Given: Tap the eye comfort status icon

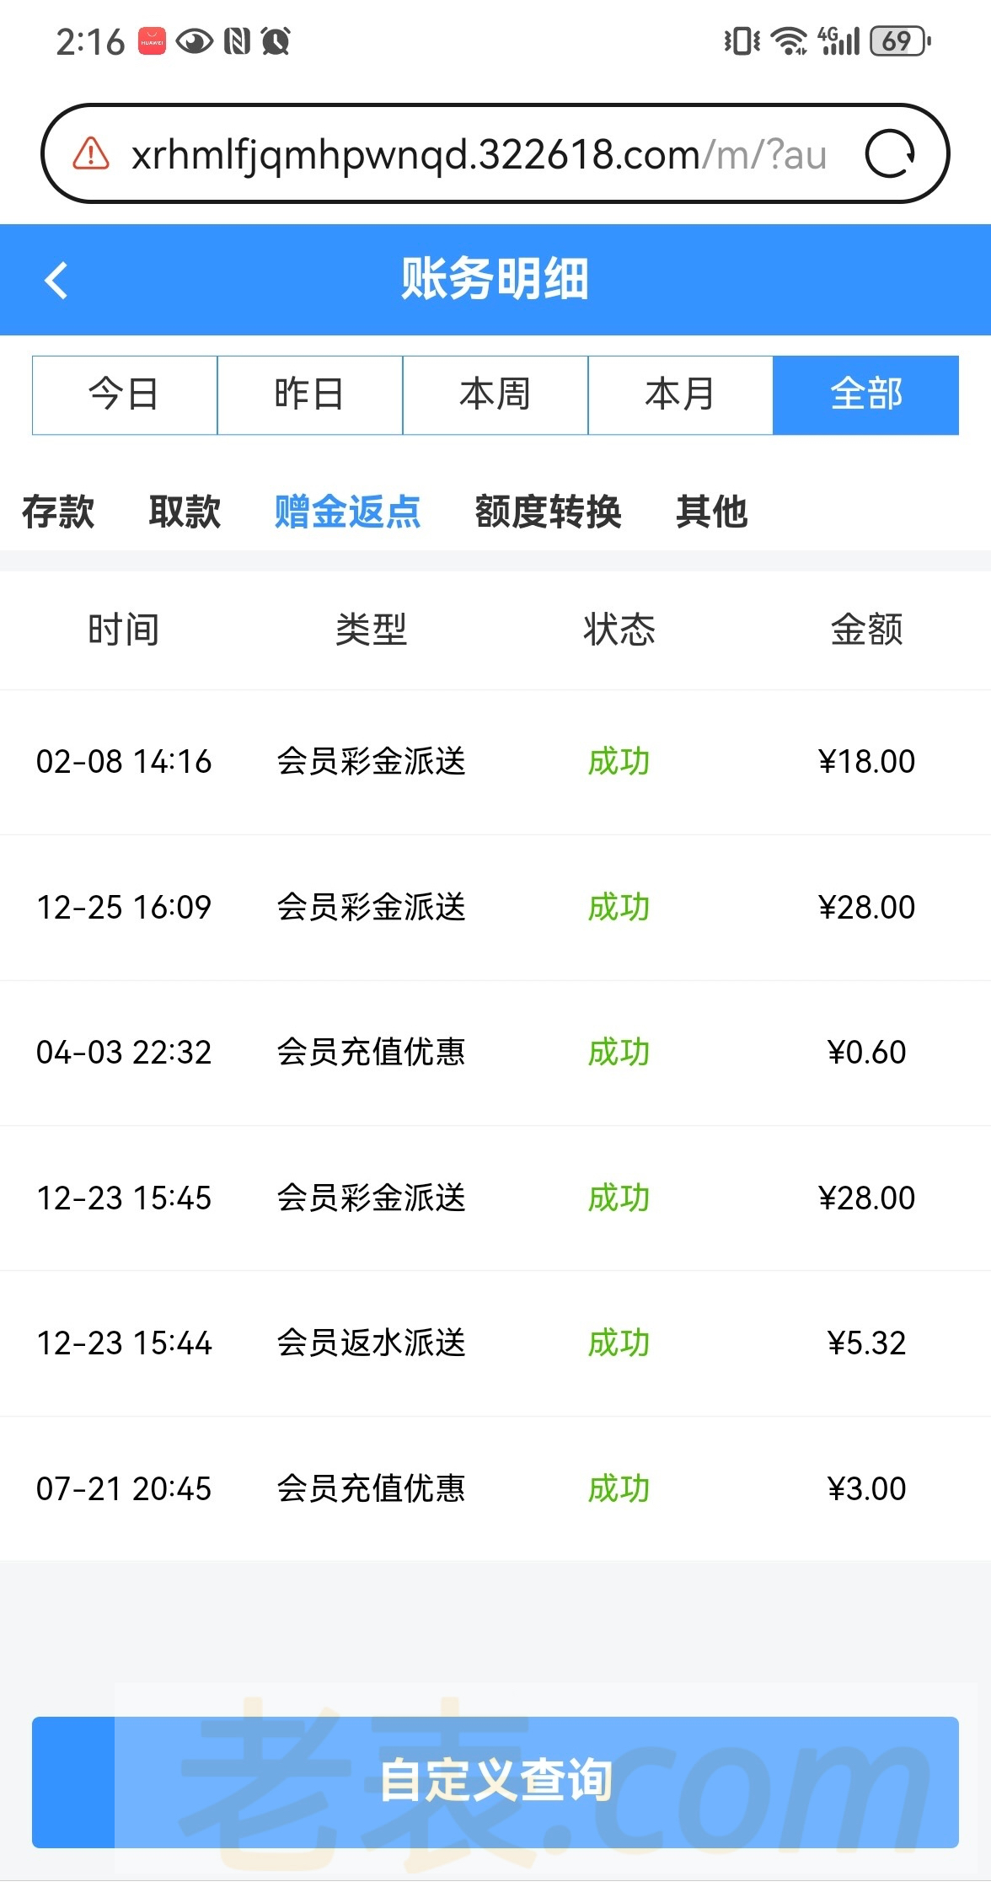Looking at the screenshot, I should pyautogui.click(x=195, y=40).
